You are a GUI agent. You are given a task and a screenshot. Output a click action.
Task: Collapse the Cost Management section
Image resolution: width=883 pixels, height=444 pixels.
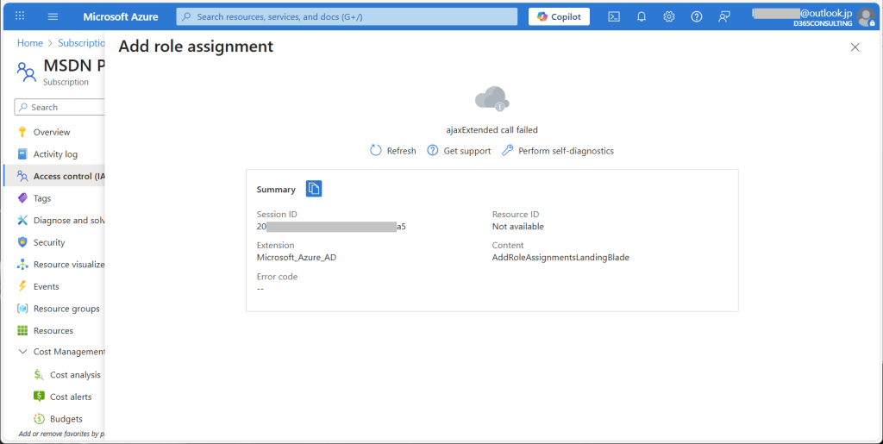(23, 352)
